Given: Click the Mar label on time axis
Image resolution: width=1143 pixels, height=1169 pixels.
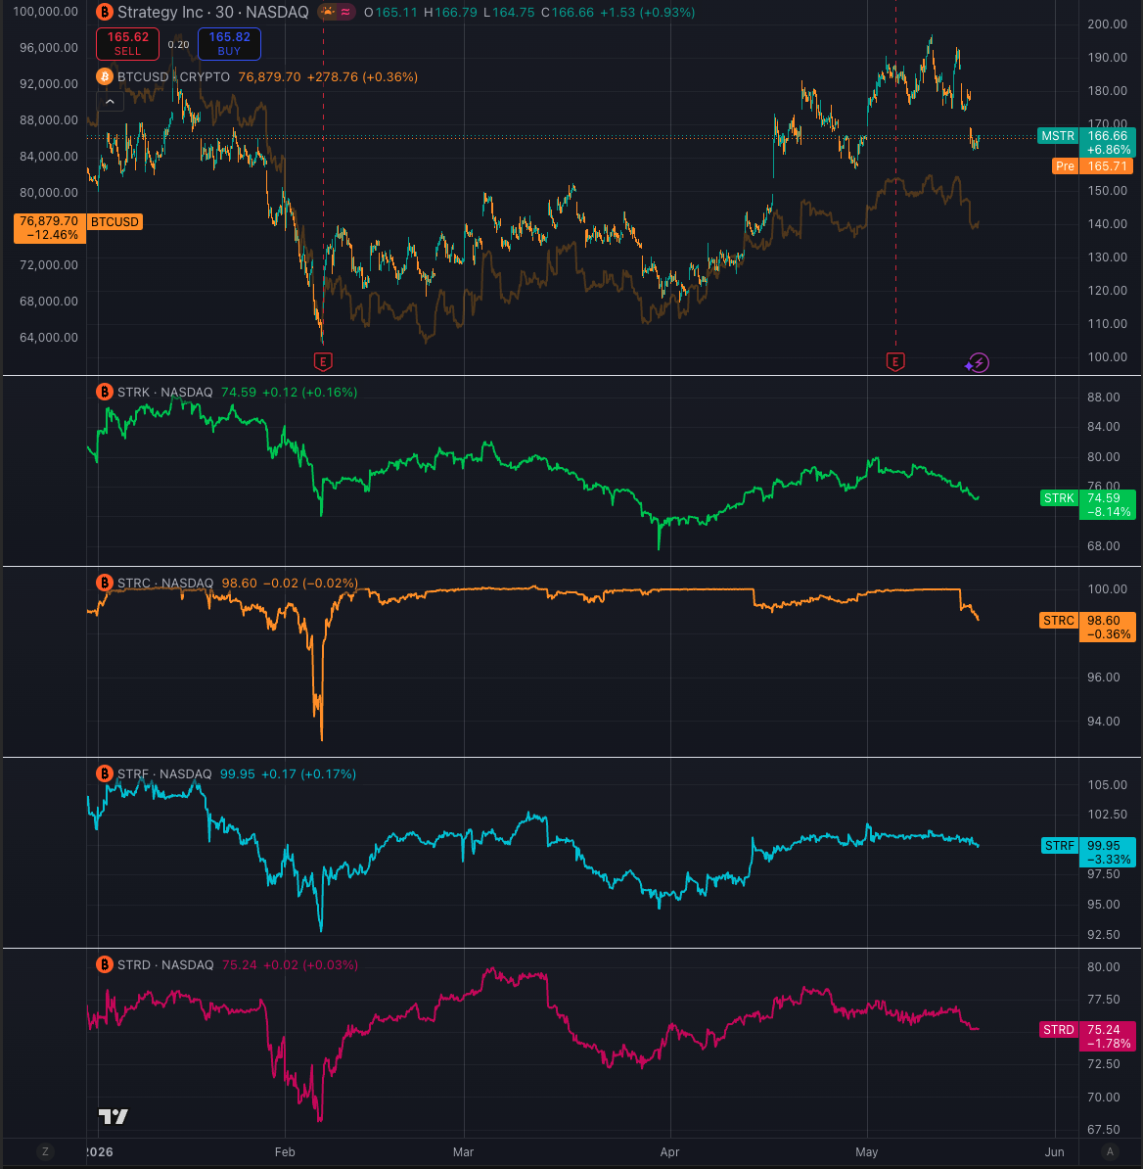Looking at the screenshot, I should tap(464, 1151).
